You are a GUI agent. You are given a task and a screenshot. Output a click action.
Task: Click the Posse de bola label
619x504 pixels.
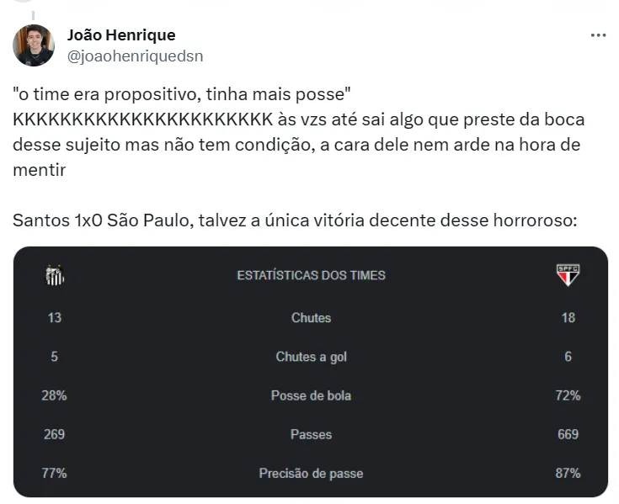311,395
